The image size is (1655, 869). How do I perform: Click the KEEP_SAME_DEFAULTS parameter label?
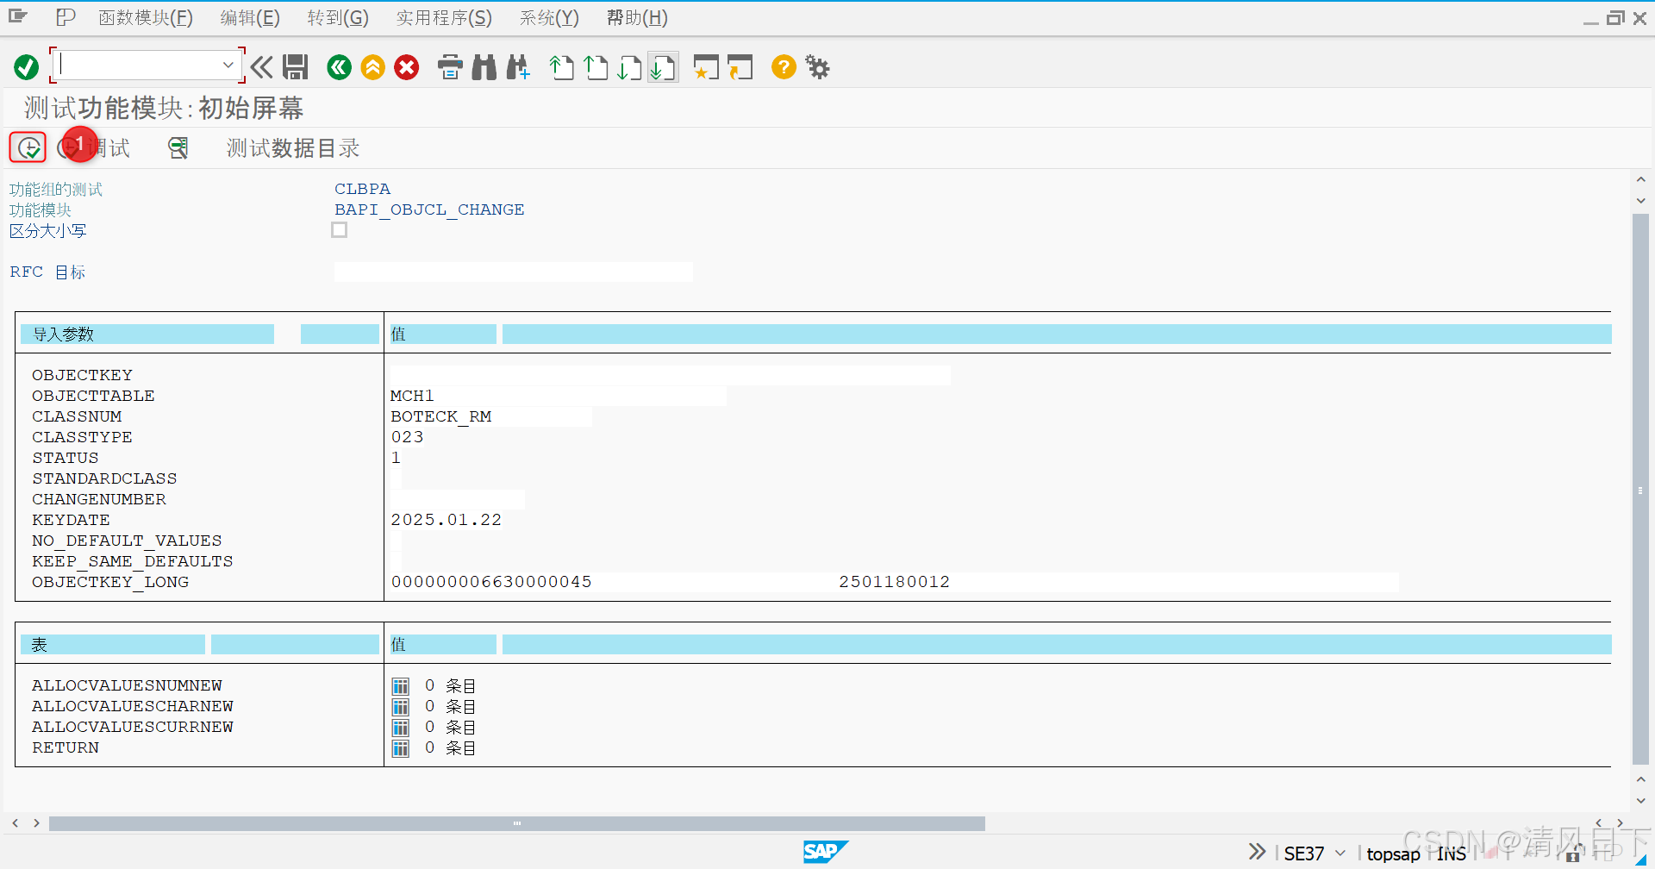coord(133,562)
